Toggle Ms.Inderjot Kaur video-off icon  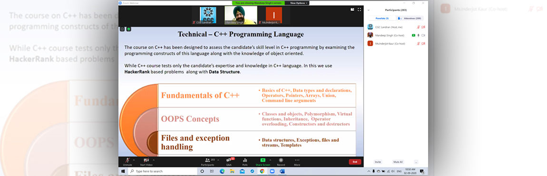[x=423, y=44]
